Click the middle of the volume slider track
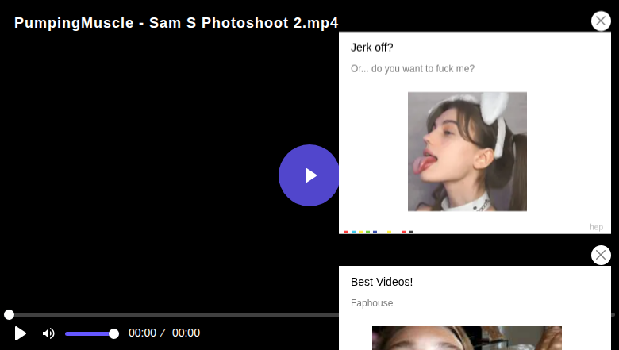This screenshot has height=350, width=619. click(x=90, y=333)
